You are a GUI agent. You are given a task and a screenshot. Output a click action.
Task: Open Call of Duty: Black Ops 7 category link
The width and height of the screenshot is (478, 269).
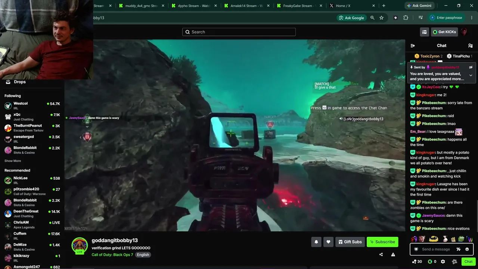point(112,255)
